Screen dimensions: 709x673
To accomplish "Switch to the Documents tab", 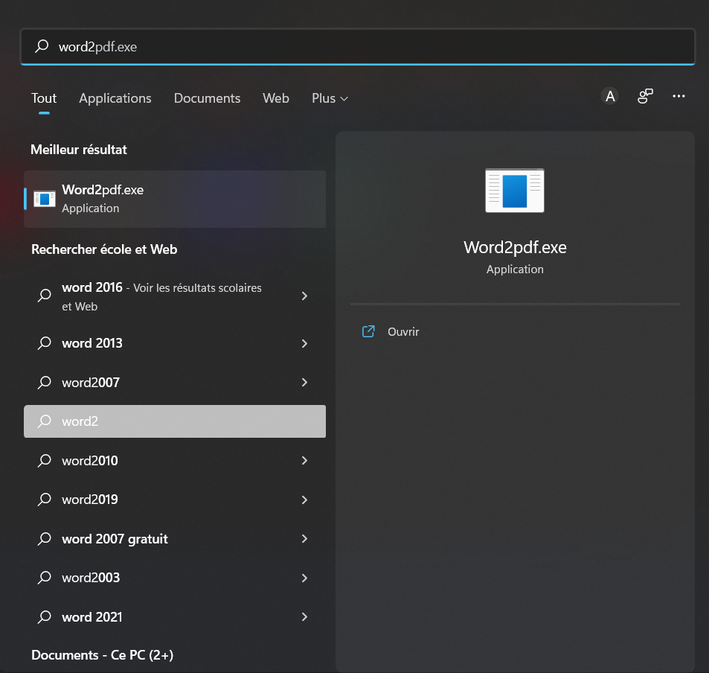I will (x=207, y=98).
